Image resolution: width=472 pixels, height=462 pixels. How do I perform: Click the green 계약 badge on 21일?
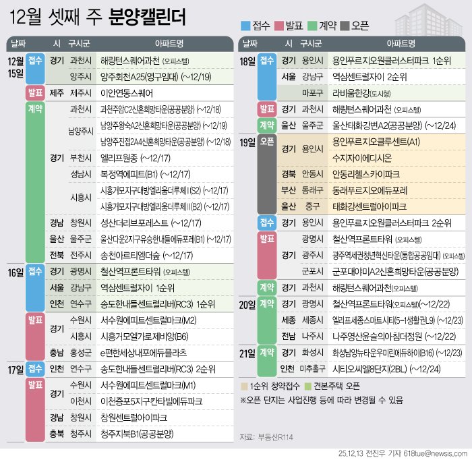[x=266, y=352]
